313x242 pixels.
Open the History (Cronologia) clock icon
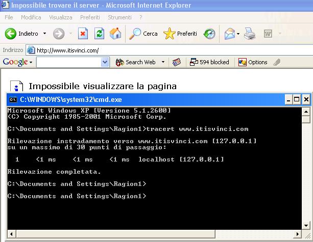[209, 34]
